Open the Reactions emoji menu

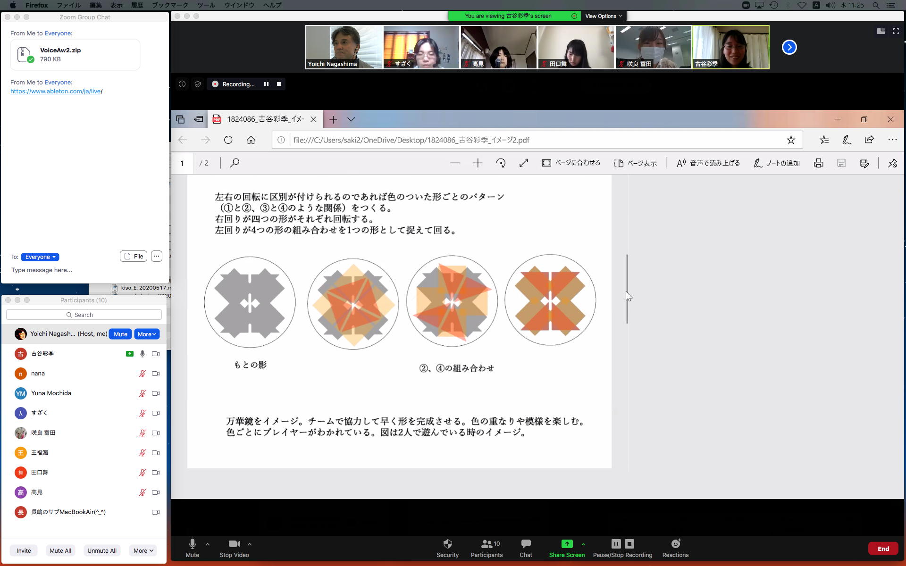point(675,544)
